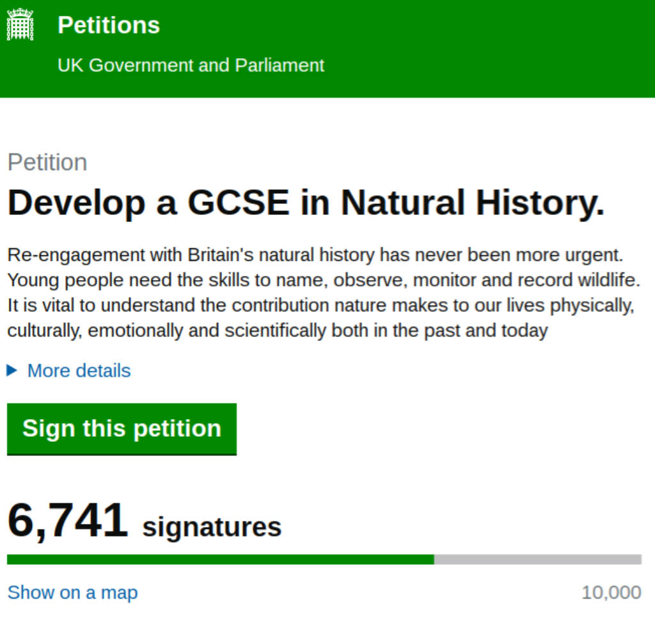Click the sentence starting Re-engagement with Britain's

[x=315, y=255]
